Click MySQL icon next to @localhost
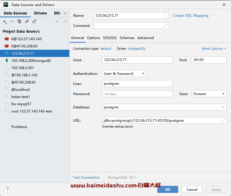This screenshot has height=196, width=231. pyautogui.click(x=7, y=89)
